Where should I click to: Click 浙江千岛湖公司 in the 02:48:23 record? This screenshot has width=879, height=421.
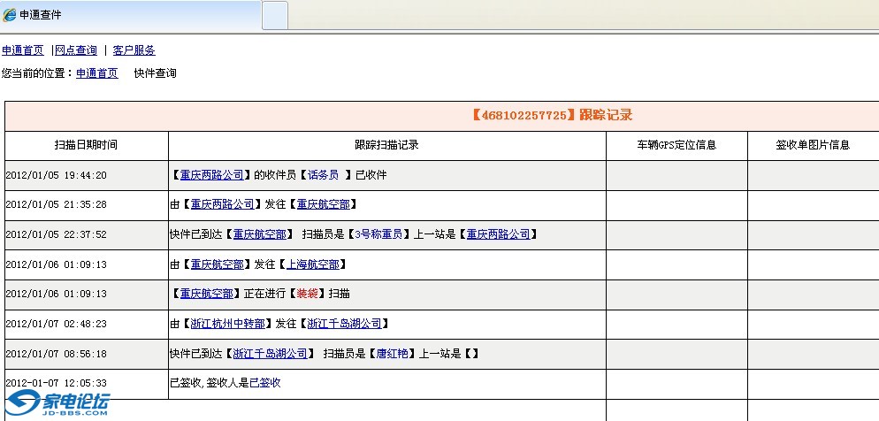click(x=346, y=324)
